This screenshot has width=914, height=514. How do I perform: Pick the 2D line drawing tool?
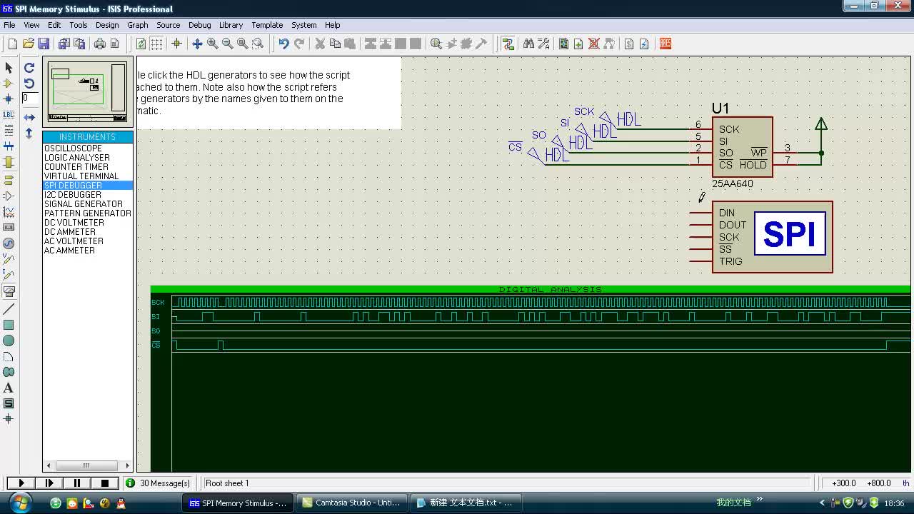pyautogui.click(x=9, y=309)
